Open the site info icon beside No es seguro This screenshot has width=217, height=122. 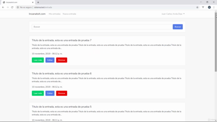pyautogui.click(x=18, y=7)
